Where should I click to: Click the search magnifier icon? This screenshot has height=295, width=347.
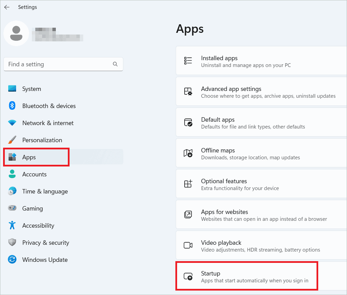coord(115,64)
